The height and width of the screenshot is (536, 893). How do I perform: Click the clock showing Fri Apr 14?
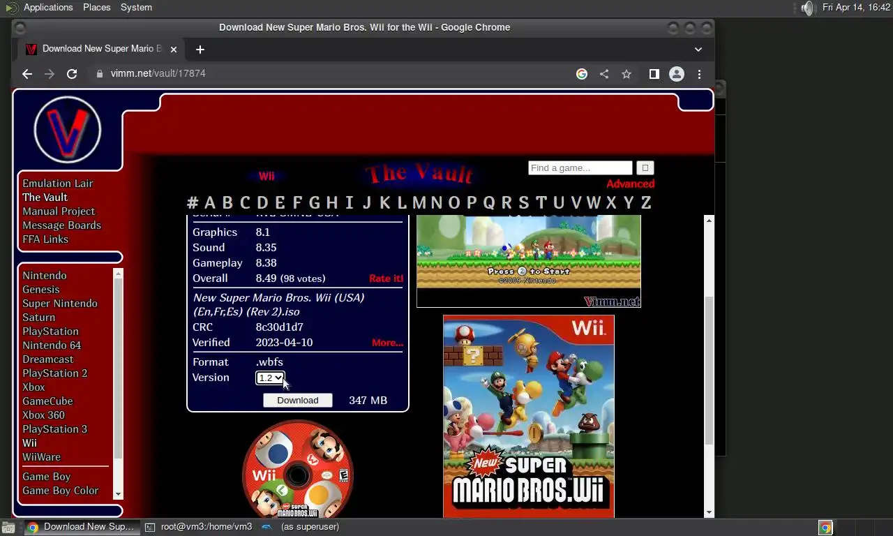(x=856, y=7)
